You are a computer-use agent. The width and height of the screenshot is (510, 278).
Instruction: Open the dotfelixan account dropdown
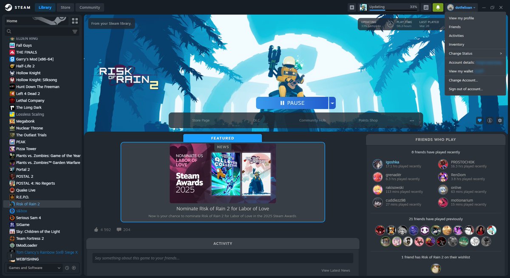pyautogui.click(x=462, y=7)
